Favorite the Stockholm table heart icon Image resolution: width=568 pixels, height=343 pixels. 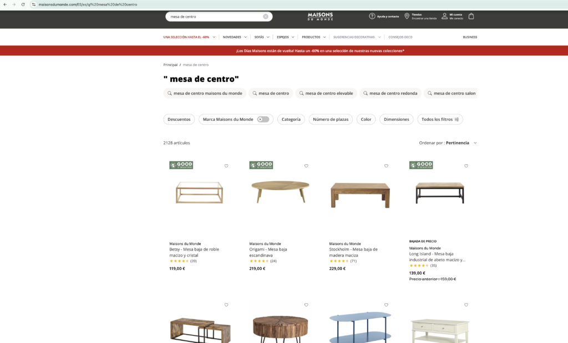tap(386, 166)
